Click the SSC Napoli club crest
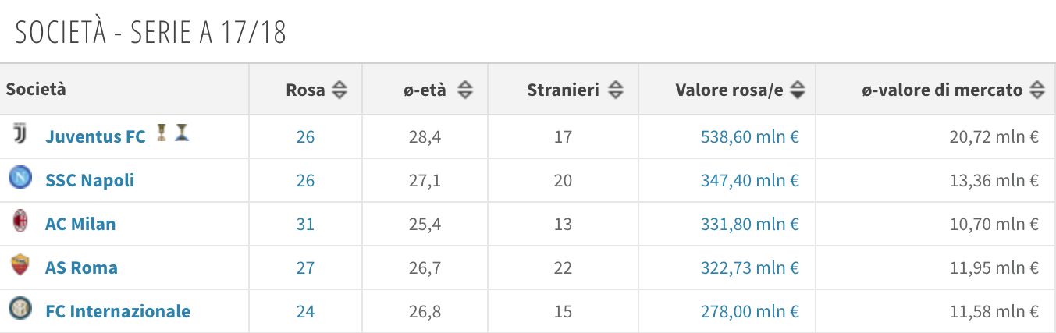 tap(20, 179)
